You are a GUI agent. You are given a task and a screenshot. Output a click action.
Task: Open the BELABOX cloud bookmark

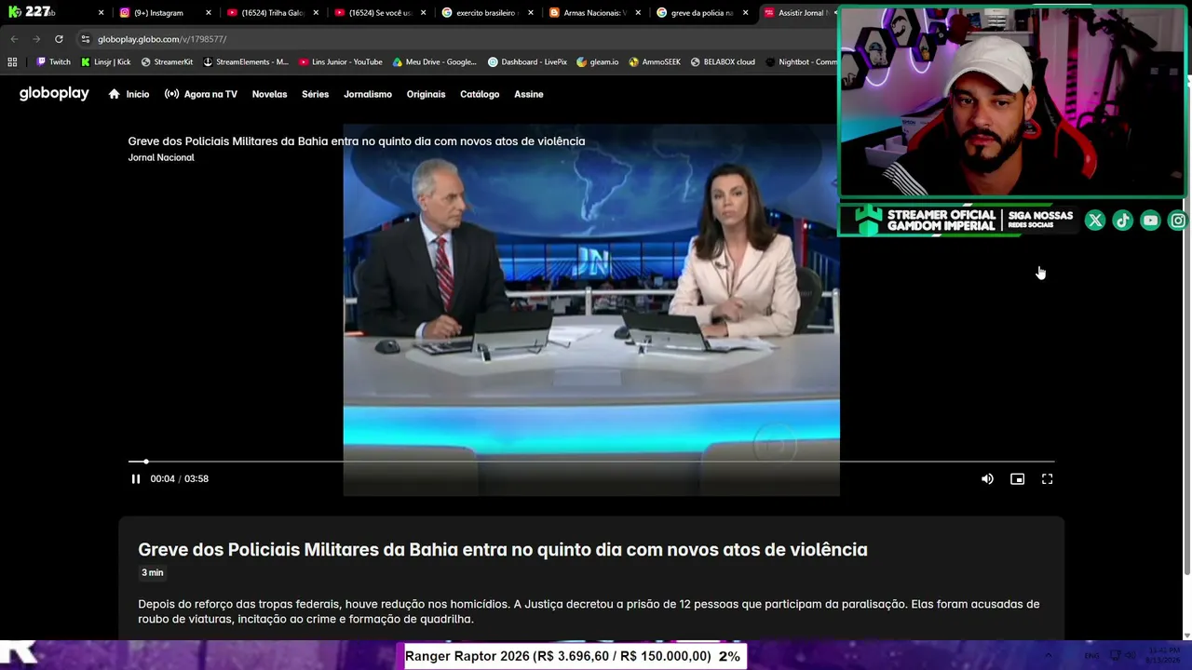point(723,62)
